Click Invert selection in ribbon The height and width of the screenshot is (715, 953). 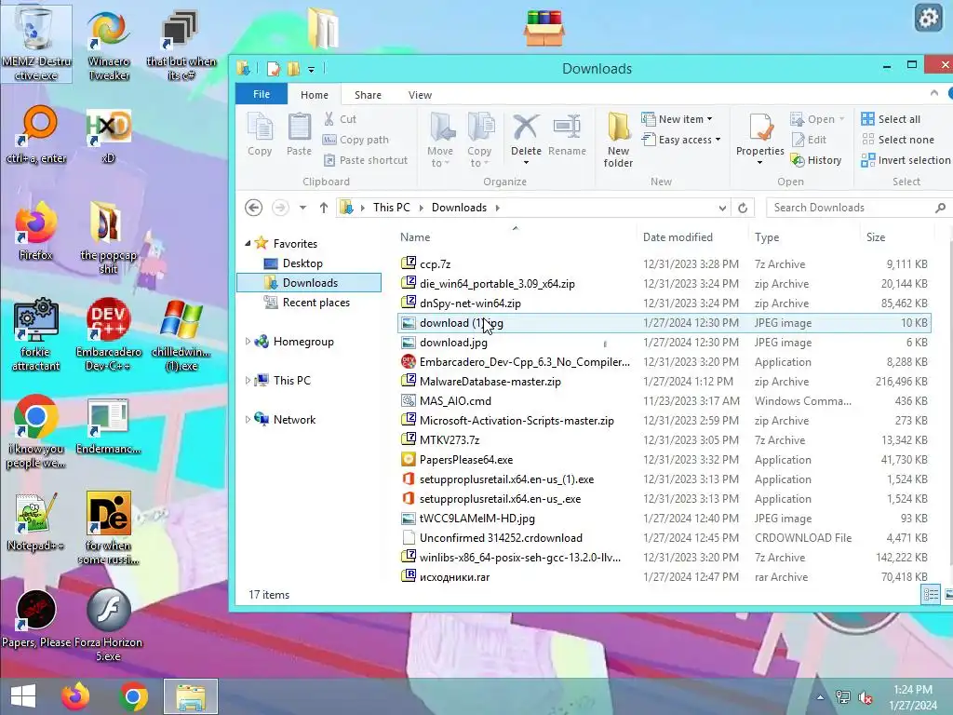point(906,160)
